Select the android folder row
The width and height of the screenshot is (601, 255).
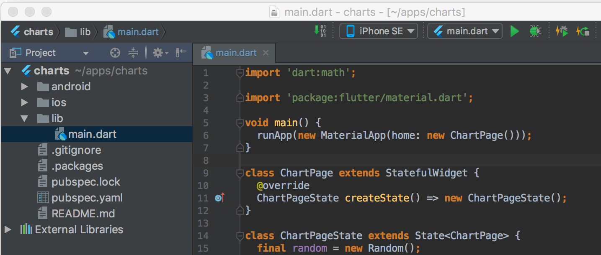(97, 87)
